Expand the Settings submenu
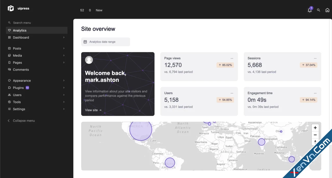 tap(64, 109)
